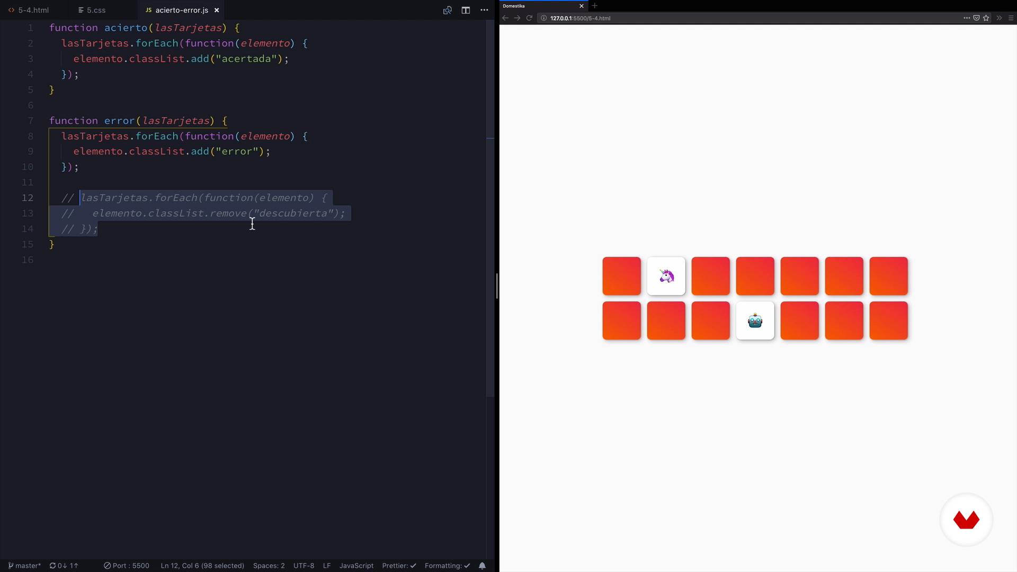Viewport: 1017px width, 572px height.
Task: Change end of line sequence LF
Action: [327, 566]
